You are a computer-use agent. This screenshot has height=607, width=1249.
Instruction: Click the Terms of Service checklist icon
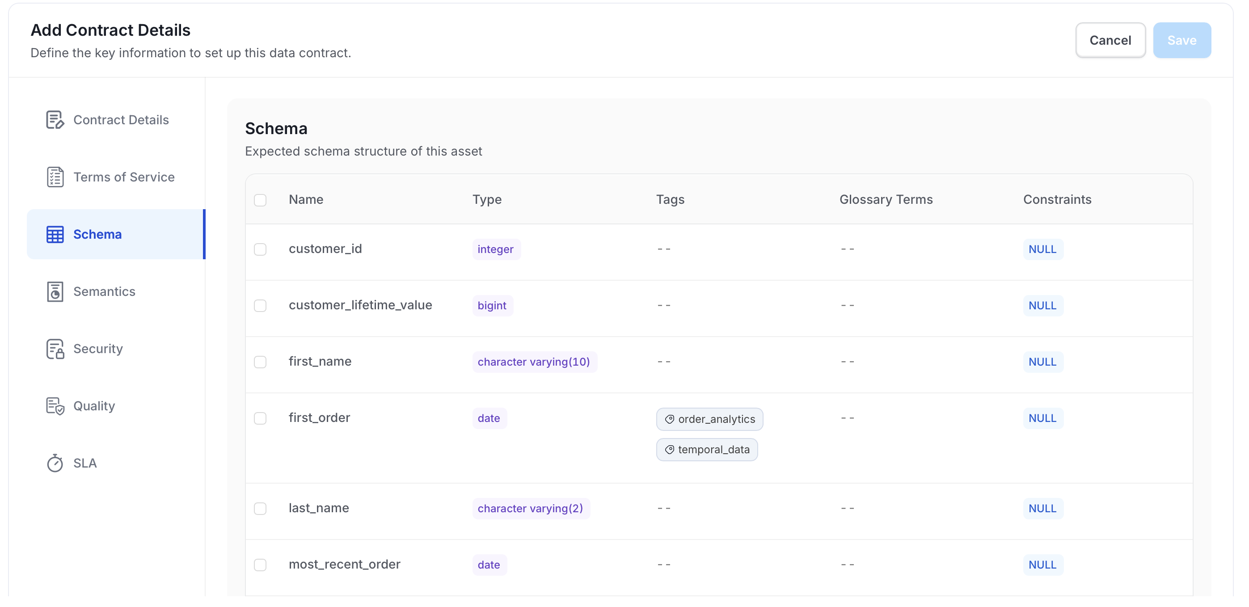[55, 177]
